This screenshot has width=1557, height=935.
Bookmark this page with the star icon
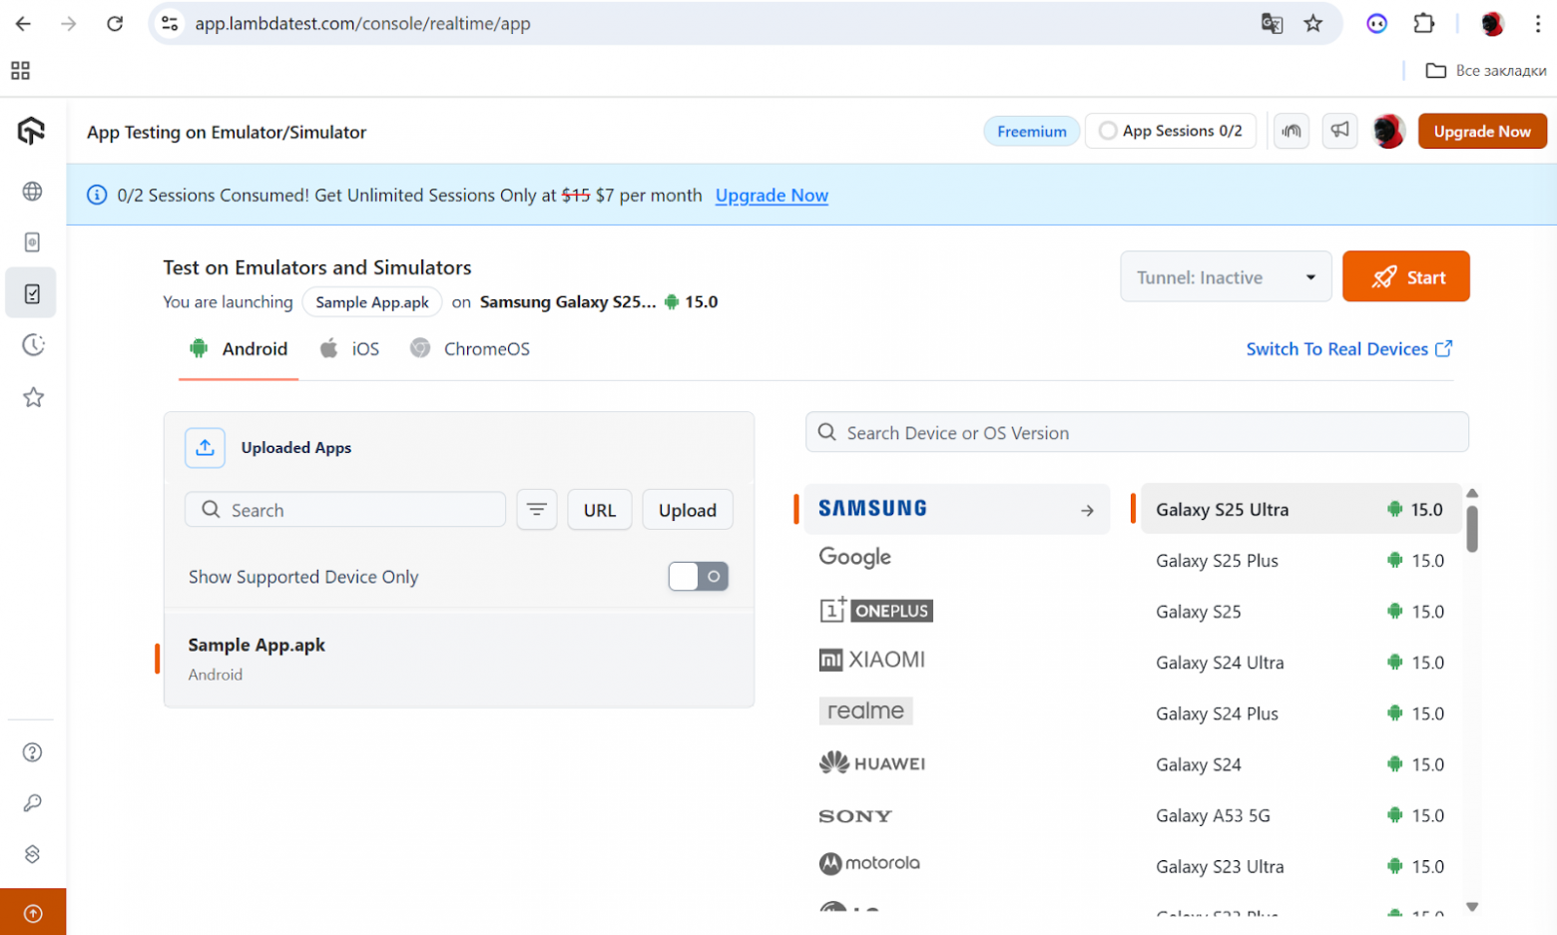click(1313, 24)
